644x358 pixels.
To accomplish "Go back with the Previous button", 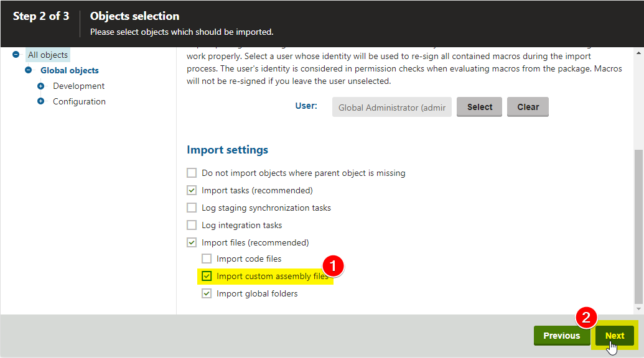I will (x=561, y=336).
